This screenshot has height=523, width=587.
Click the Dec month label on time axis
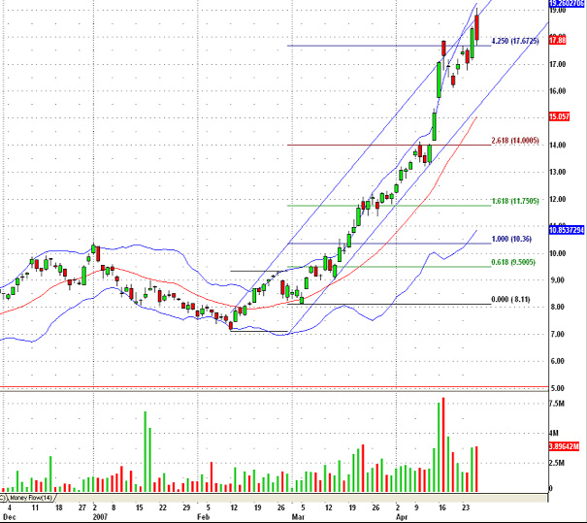pyautogui.click(x=10, y=517)
